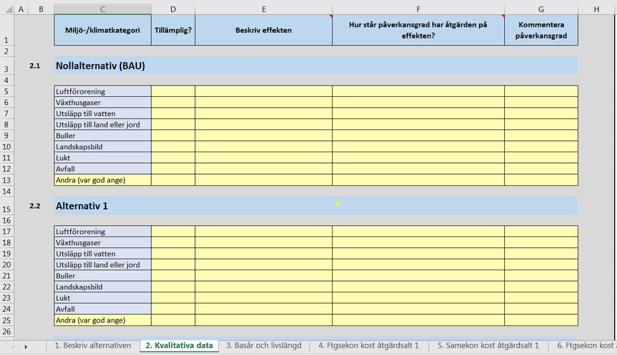Select column D header
The width and height of the screenshot is (617, 355).
(173, 9)
